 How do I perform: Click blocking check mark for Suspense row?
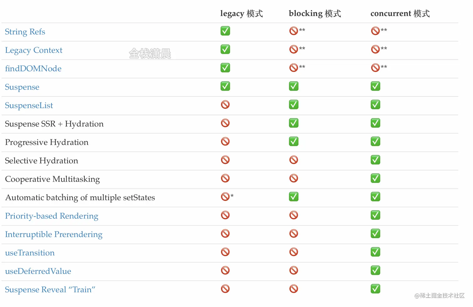click(294, 86)
